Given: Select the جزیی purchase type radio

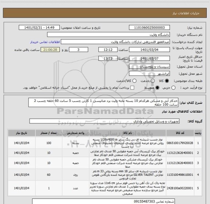Looking at the screenshot, I should pyautogui.click(x=174, y=88).
